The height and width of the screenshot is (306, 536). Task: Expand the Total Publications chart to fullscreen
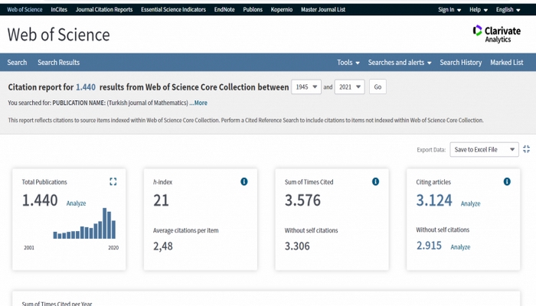[x=113, y=181]
